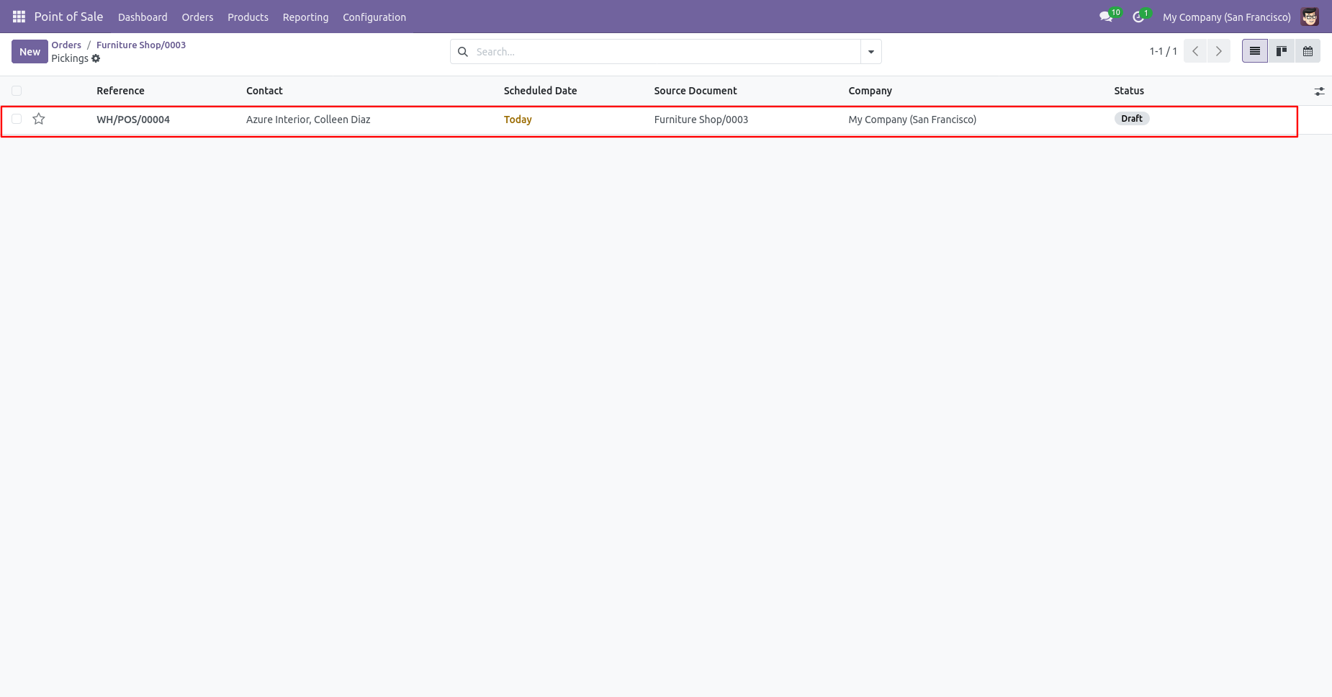
Task: Click inside the Search field
Action: tap(666, 52)
